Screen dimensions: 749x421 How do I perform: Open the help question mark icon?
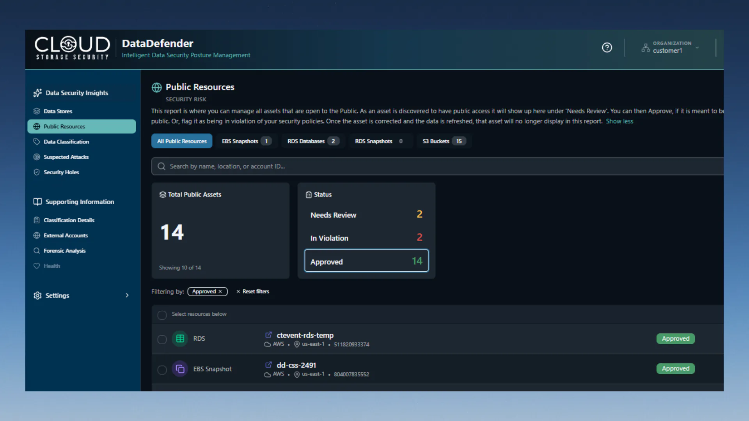click(607, 48)
